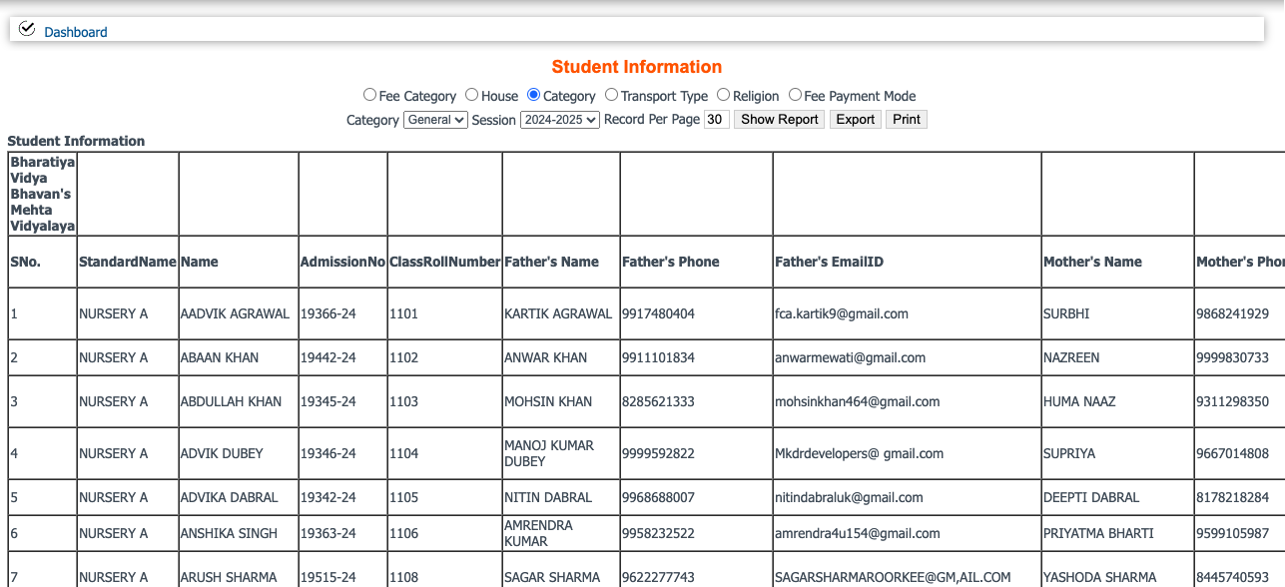Screen dimensions: 1285x587
Task: Click mother's name HUMA NAAZ
Action: pos(1077,401)
